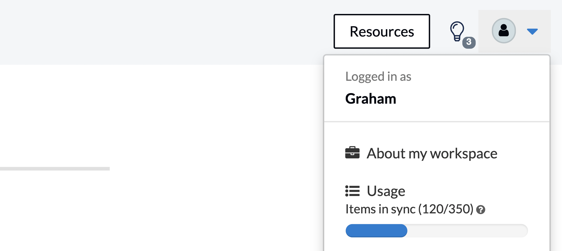The image size is (562, 251).
Task: Open "About my workspace"
Action: tap(432, 153)
